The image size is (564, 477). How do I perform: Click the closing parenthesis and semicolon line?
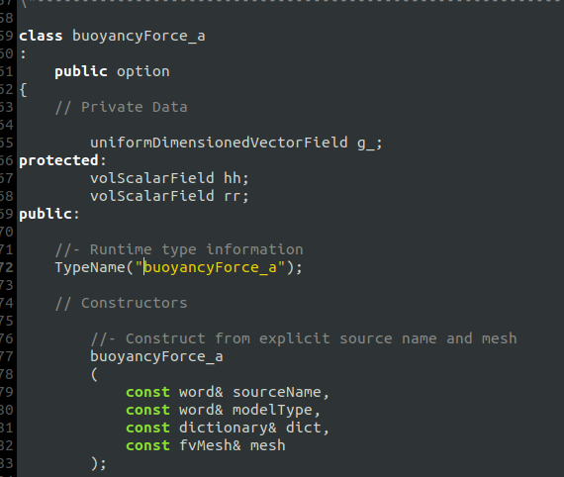[99, 464]
